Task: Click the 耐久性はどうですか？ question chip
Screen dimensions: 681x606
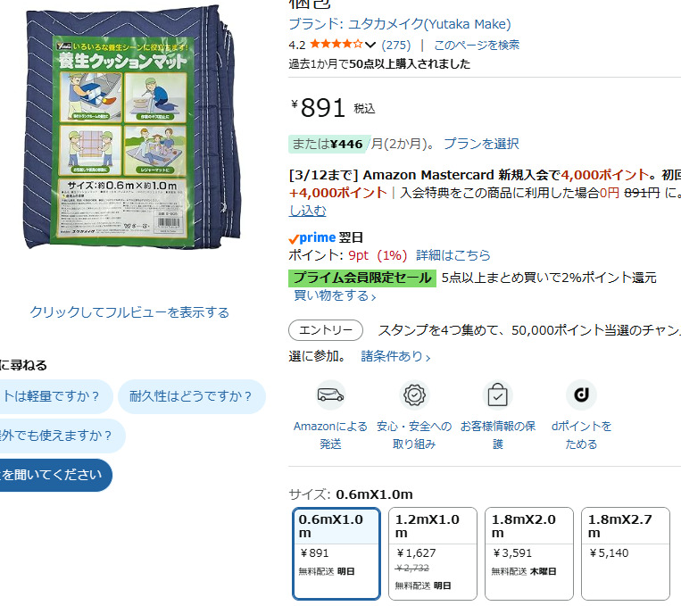Action: (x=192, y=396)
